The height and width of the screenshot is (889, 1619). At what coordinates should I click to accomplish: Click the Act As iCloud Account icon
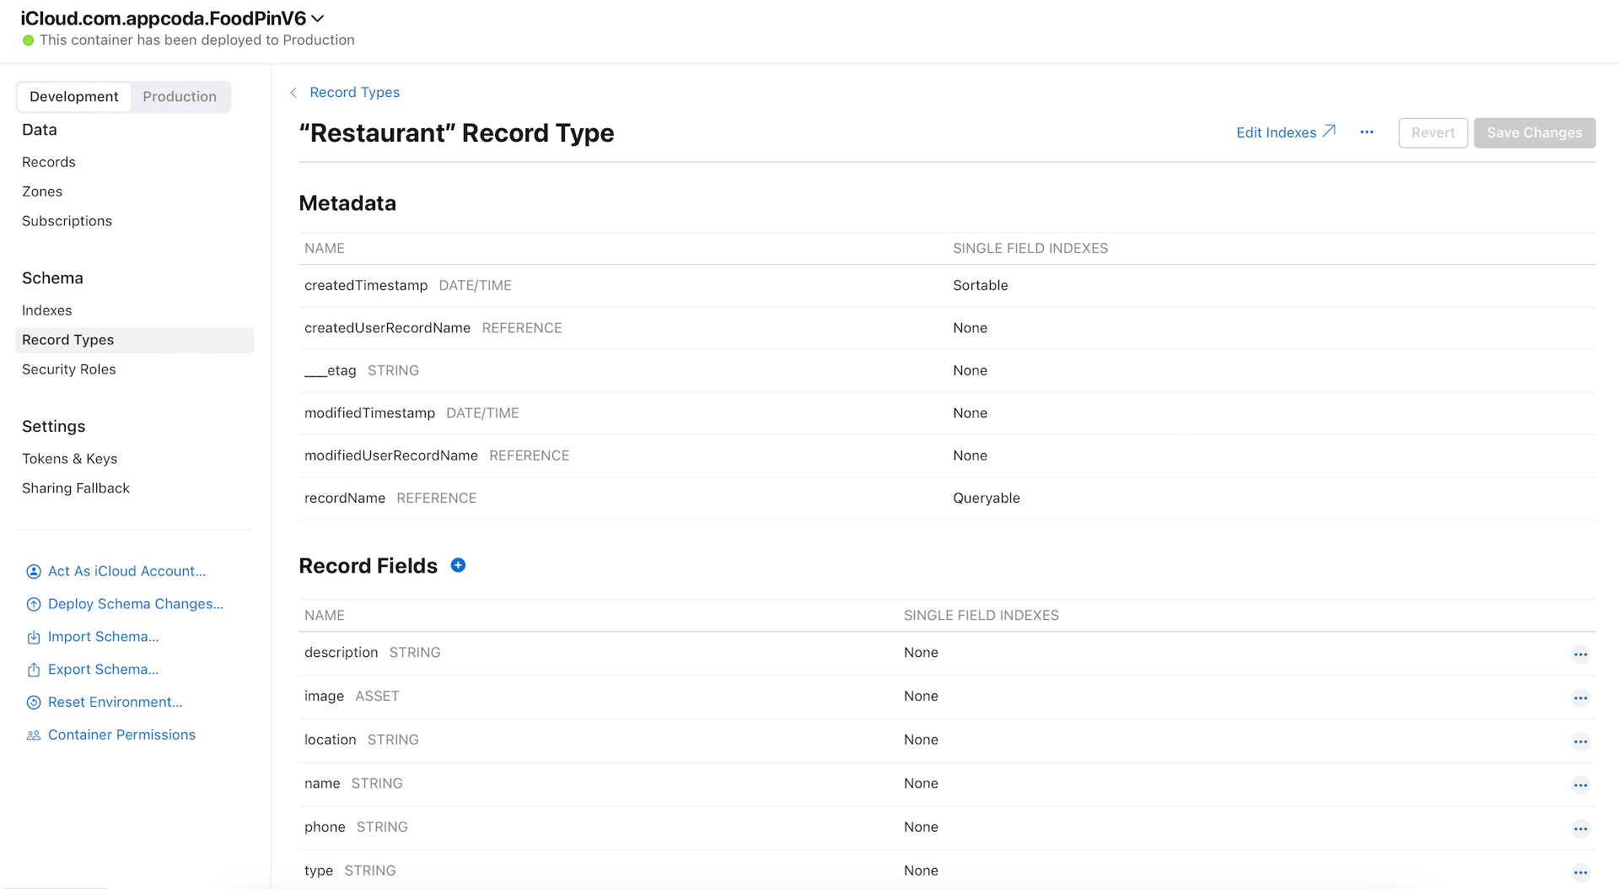click(x=34, y=572)
